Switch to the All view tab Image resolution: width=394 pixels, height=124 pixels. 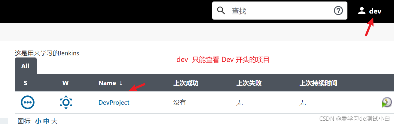point(26,66)
